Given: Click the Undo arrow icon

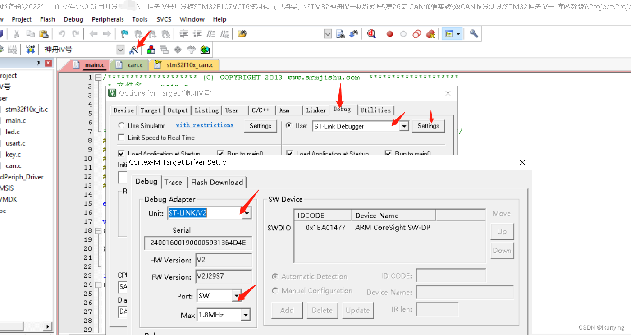Looking at the screenshot, I should click(x=62, y=34).
